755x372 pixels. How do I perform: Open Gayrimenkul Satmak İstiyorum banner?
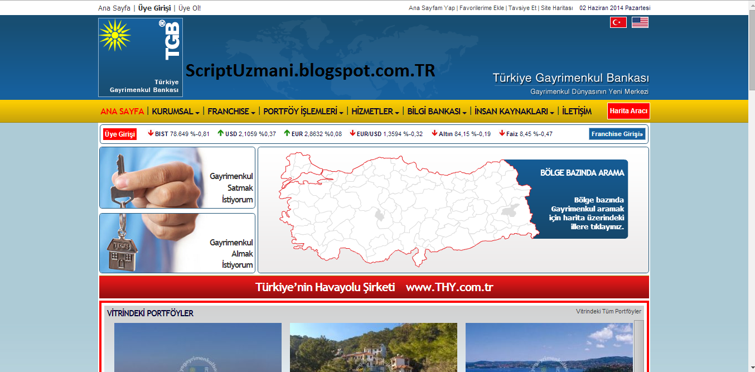[177, 177]
